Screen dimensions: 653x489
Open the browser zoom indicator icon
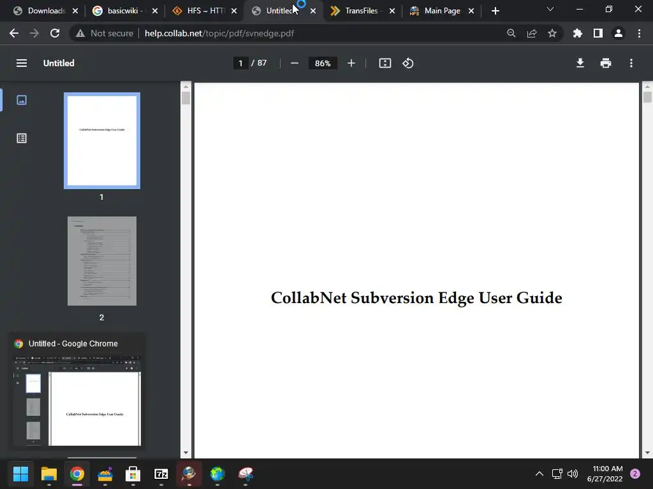pyautogui.click(x=511, y=33)
